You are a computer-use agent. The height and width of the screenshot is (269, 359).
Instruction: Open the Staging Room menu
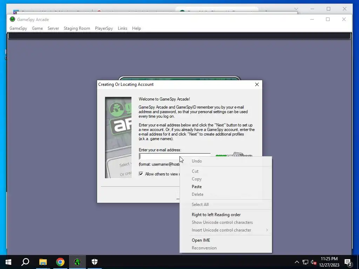(77, 28)
